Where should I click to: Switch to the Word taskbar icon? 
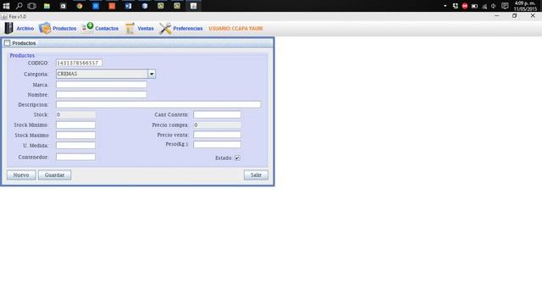[x=128, y=6]
